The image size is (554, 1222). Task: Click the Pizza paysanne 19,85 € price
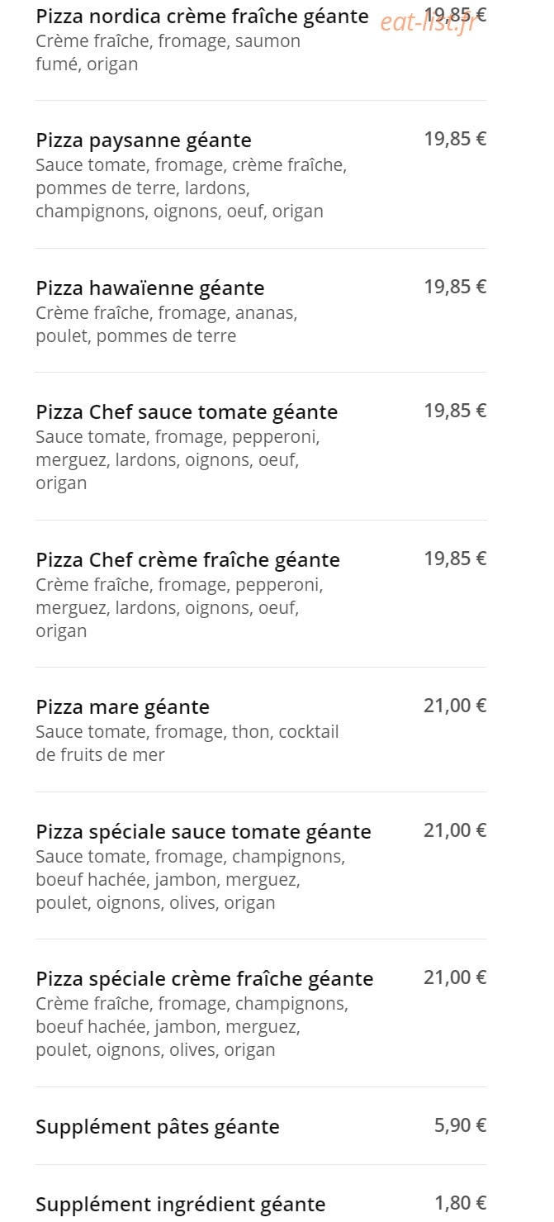455,138
